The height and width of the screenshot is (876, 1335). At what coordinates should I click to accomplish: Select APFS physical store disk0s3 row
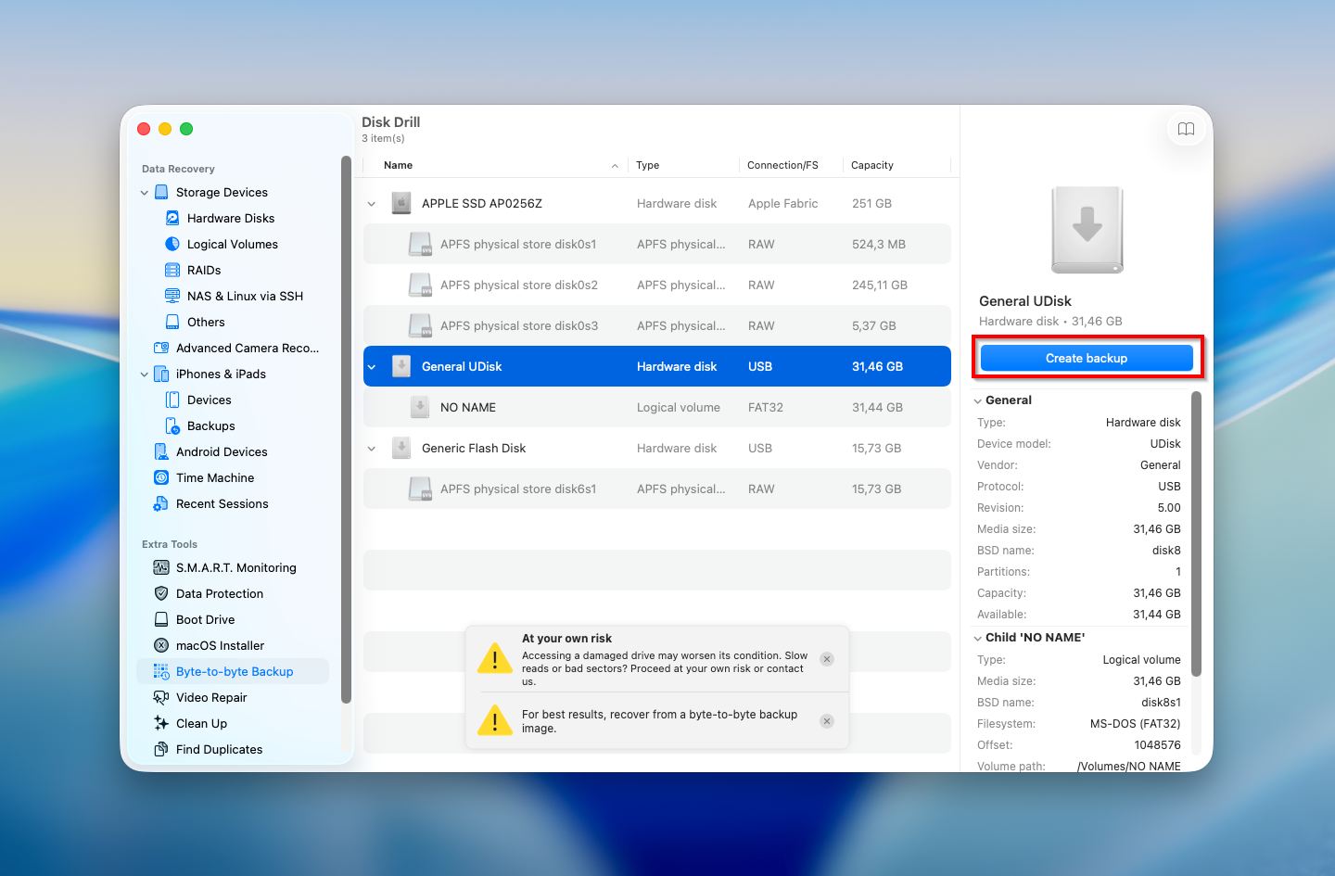[x=656, y=325]
